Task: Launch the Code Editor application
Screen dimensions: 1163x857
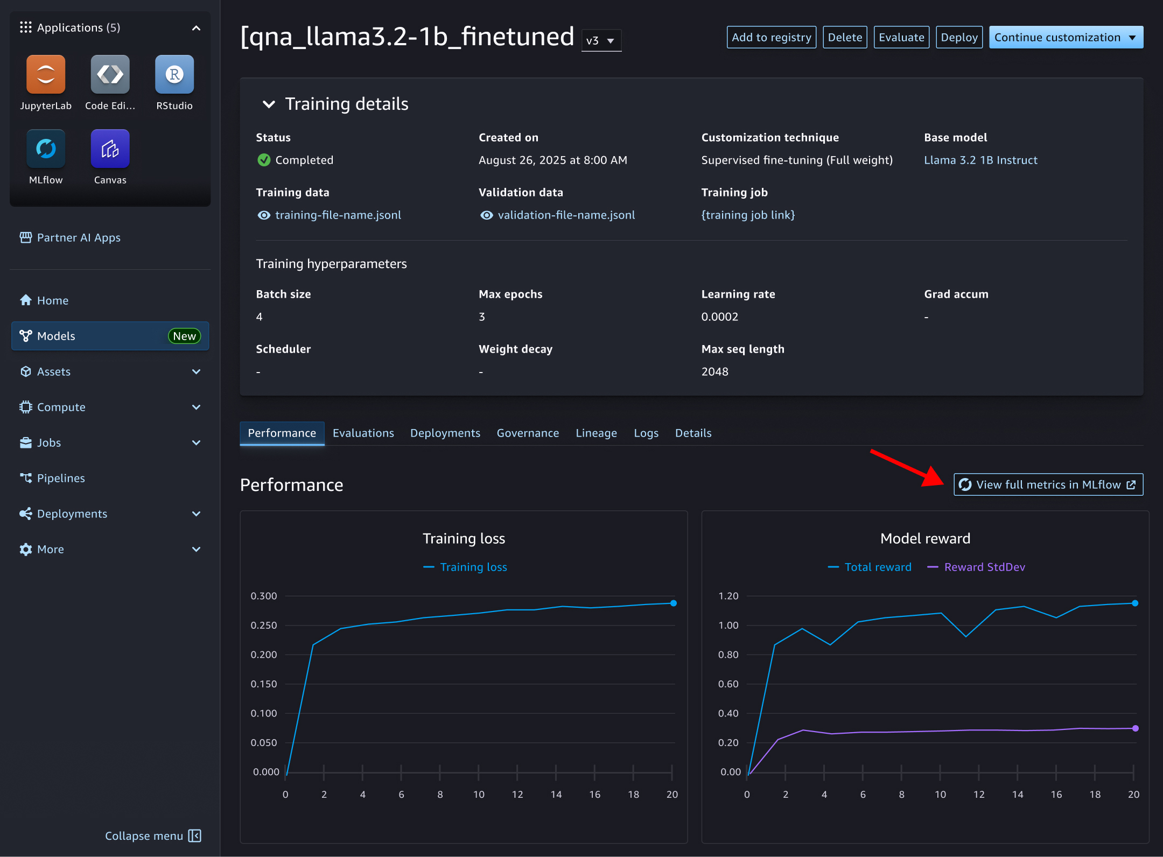Action: (110, 74)
